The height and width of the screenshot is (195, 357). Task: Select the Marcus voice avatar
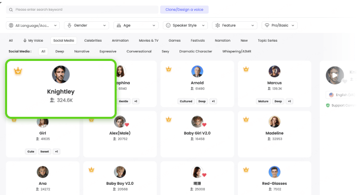point(274,72)
